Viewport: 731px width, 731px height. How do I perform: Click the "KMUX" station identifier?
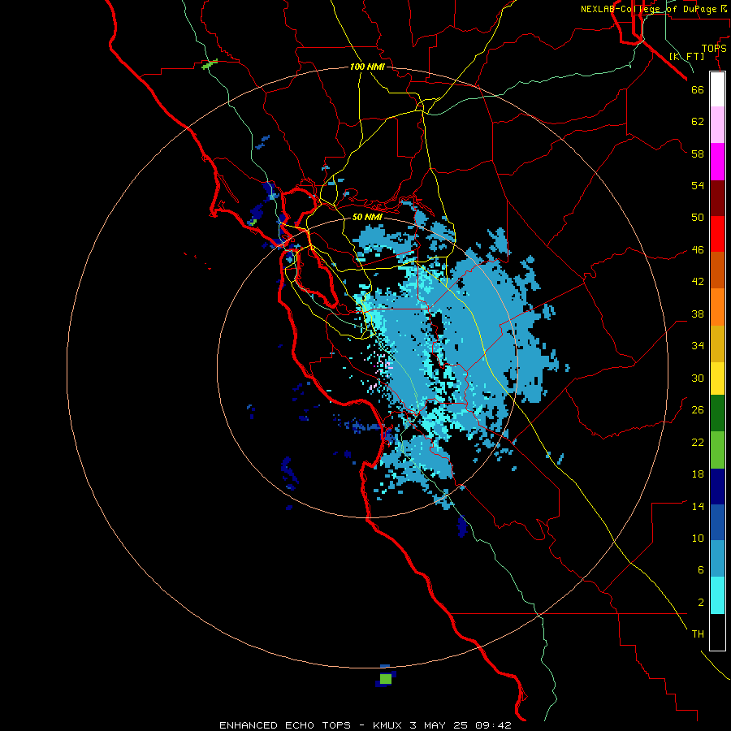(x=389, y=725)
